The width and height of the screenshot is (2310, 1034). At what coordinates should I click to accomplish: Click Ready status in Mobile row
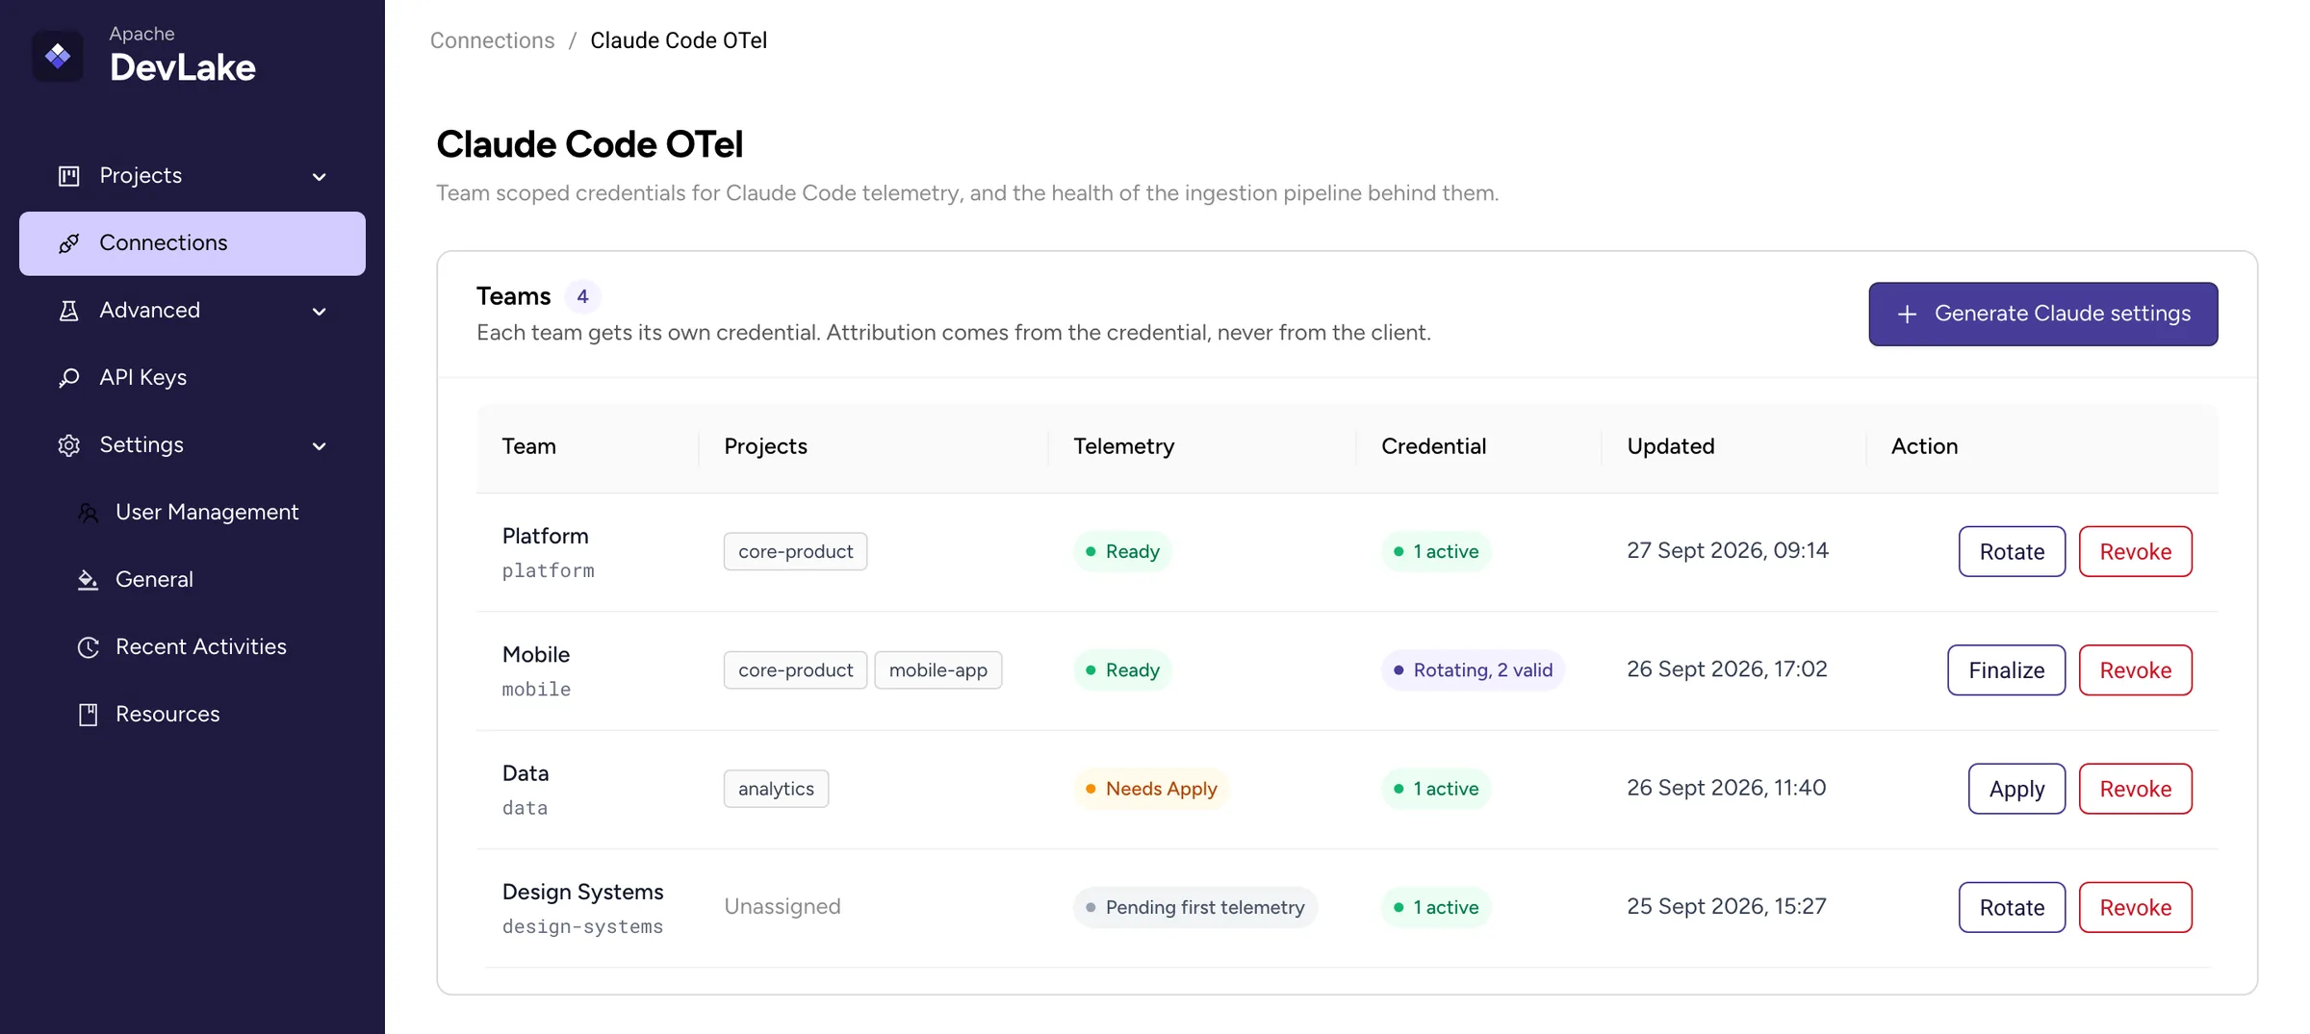(x=1122, y=670)
